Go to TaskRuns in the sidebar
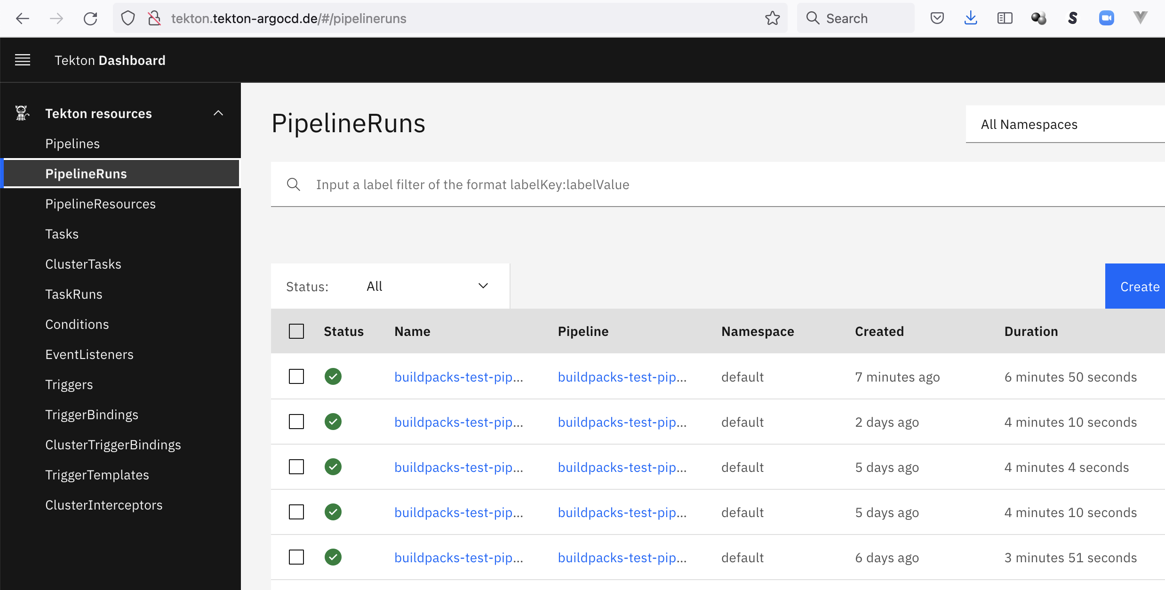The image size is (1165, 590). click(74, 295)
